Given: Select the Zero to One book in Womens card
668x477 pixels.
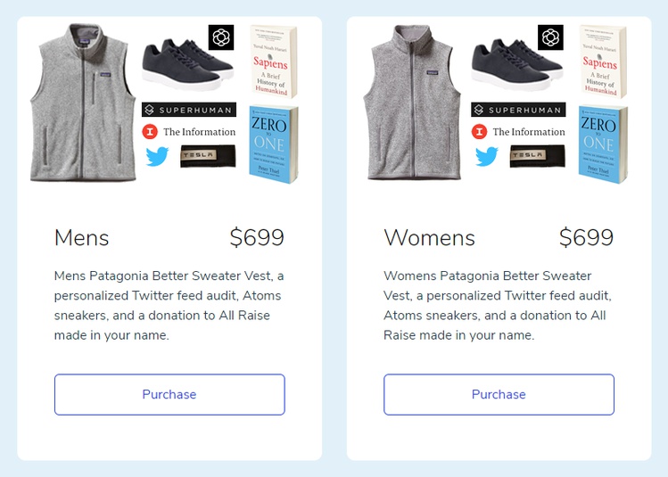Looking at the screenshot, I should tap(603, 144).
